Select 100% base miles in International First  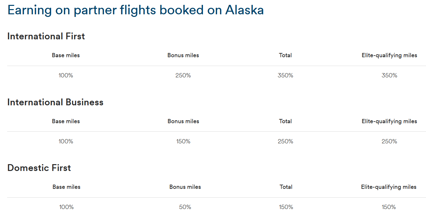66,75
